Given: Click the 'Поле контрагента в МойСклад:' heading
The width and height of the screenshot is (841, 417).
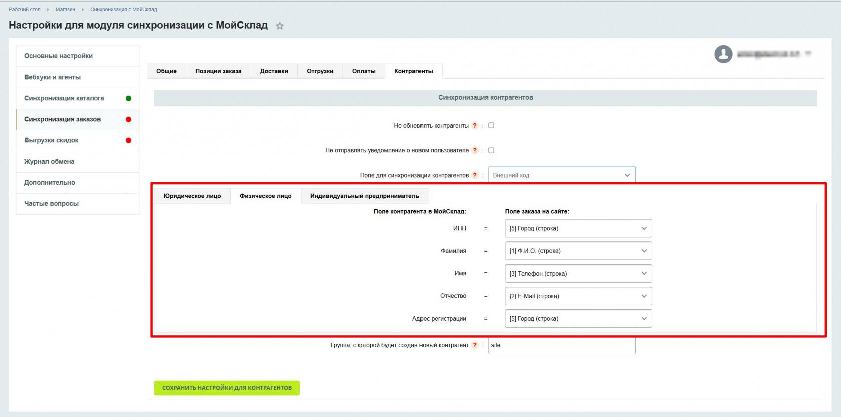Looking at the screenshot, I should click(x=420, y=212).
